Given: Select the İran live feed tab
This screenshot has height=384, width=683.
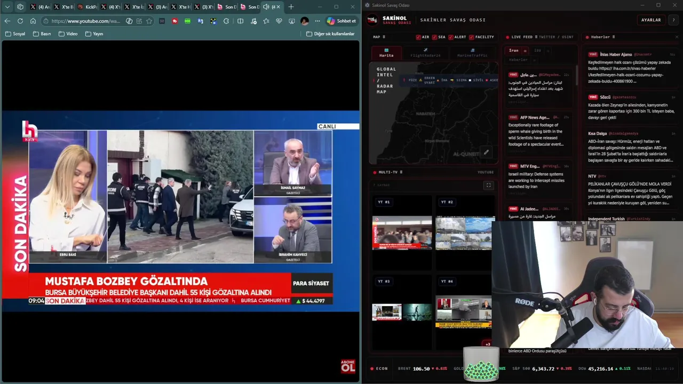Looking at the screenshot, I should (513, 51).
